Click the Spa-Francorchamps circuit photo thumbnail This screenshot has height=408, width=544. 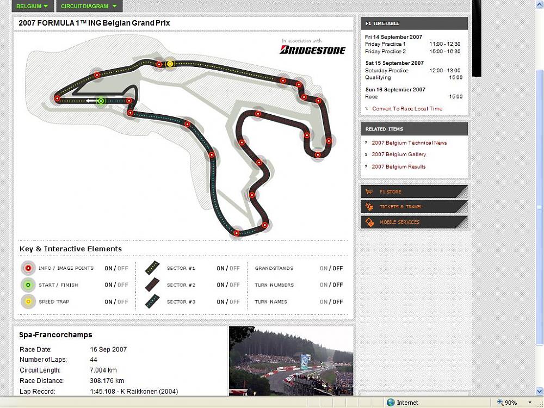(290, 360)
